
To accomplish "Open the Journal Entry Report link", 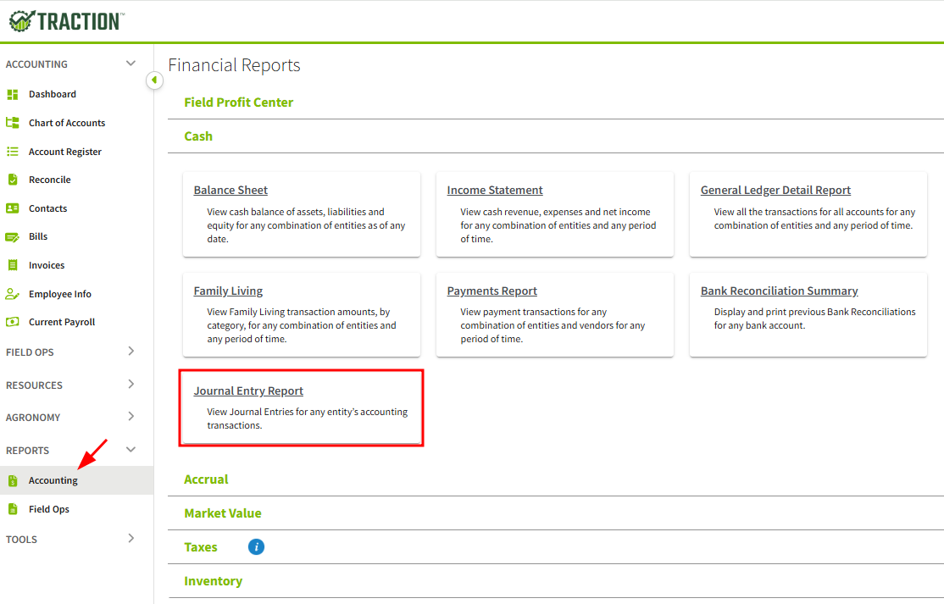I will point(248,391).
